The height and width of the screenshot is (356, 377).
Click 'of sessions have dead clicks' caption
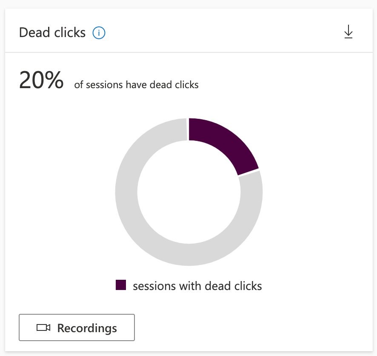click(x=136, y=85)
